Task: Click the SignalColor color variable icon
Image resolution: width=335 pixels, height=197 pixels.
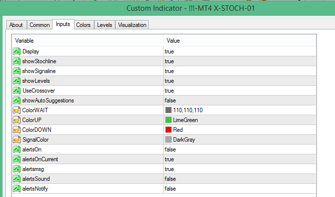Action: [x=17, y=140]
